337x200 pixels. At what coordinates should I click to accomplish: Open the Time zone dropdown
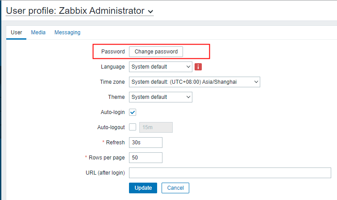pyautogui.click(x=194, y=82)
